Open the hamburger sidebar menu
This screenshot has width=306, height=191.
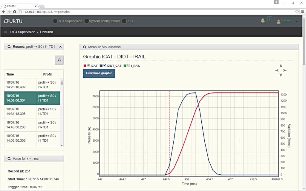pyautogui.click(x=5, y=32)
